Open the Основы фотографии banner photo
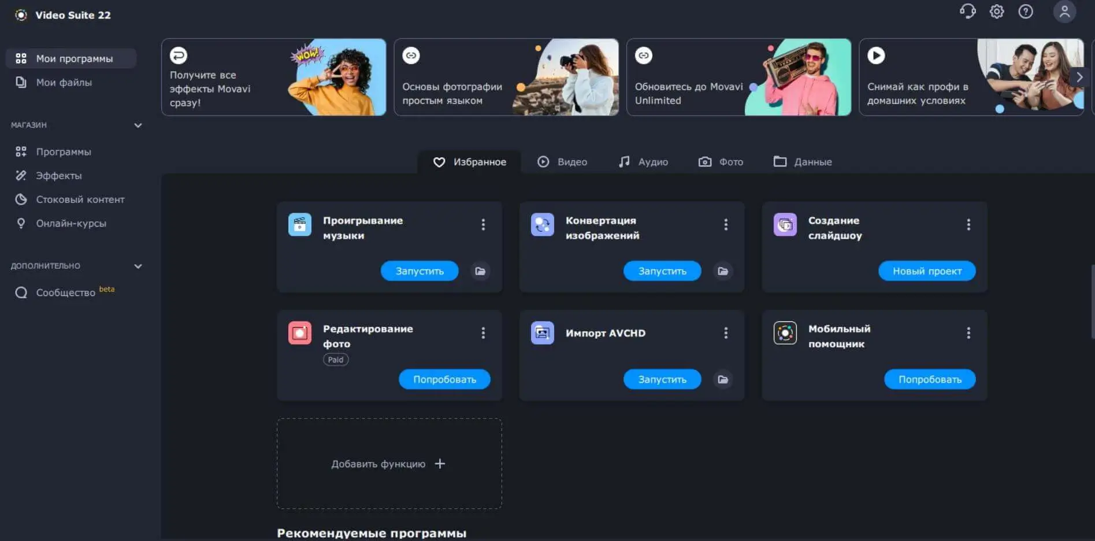The height and width of the screenshot is (541, 1095). 565,77
